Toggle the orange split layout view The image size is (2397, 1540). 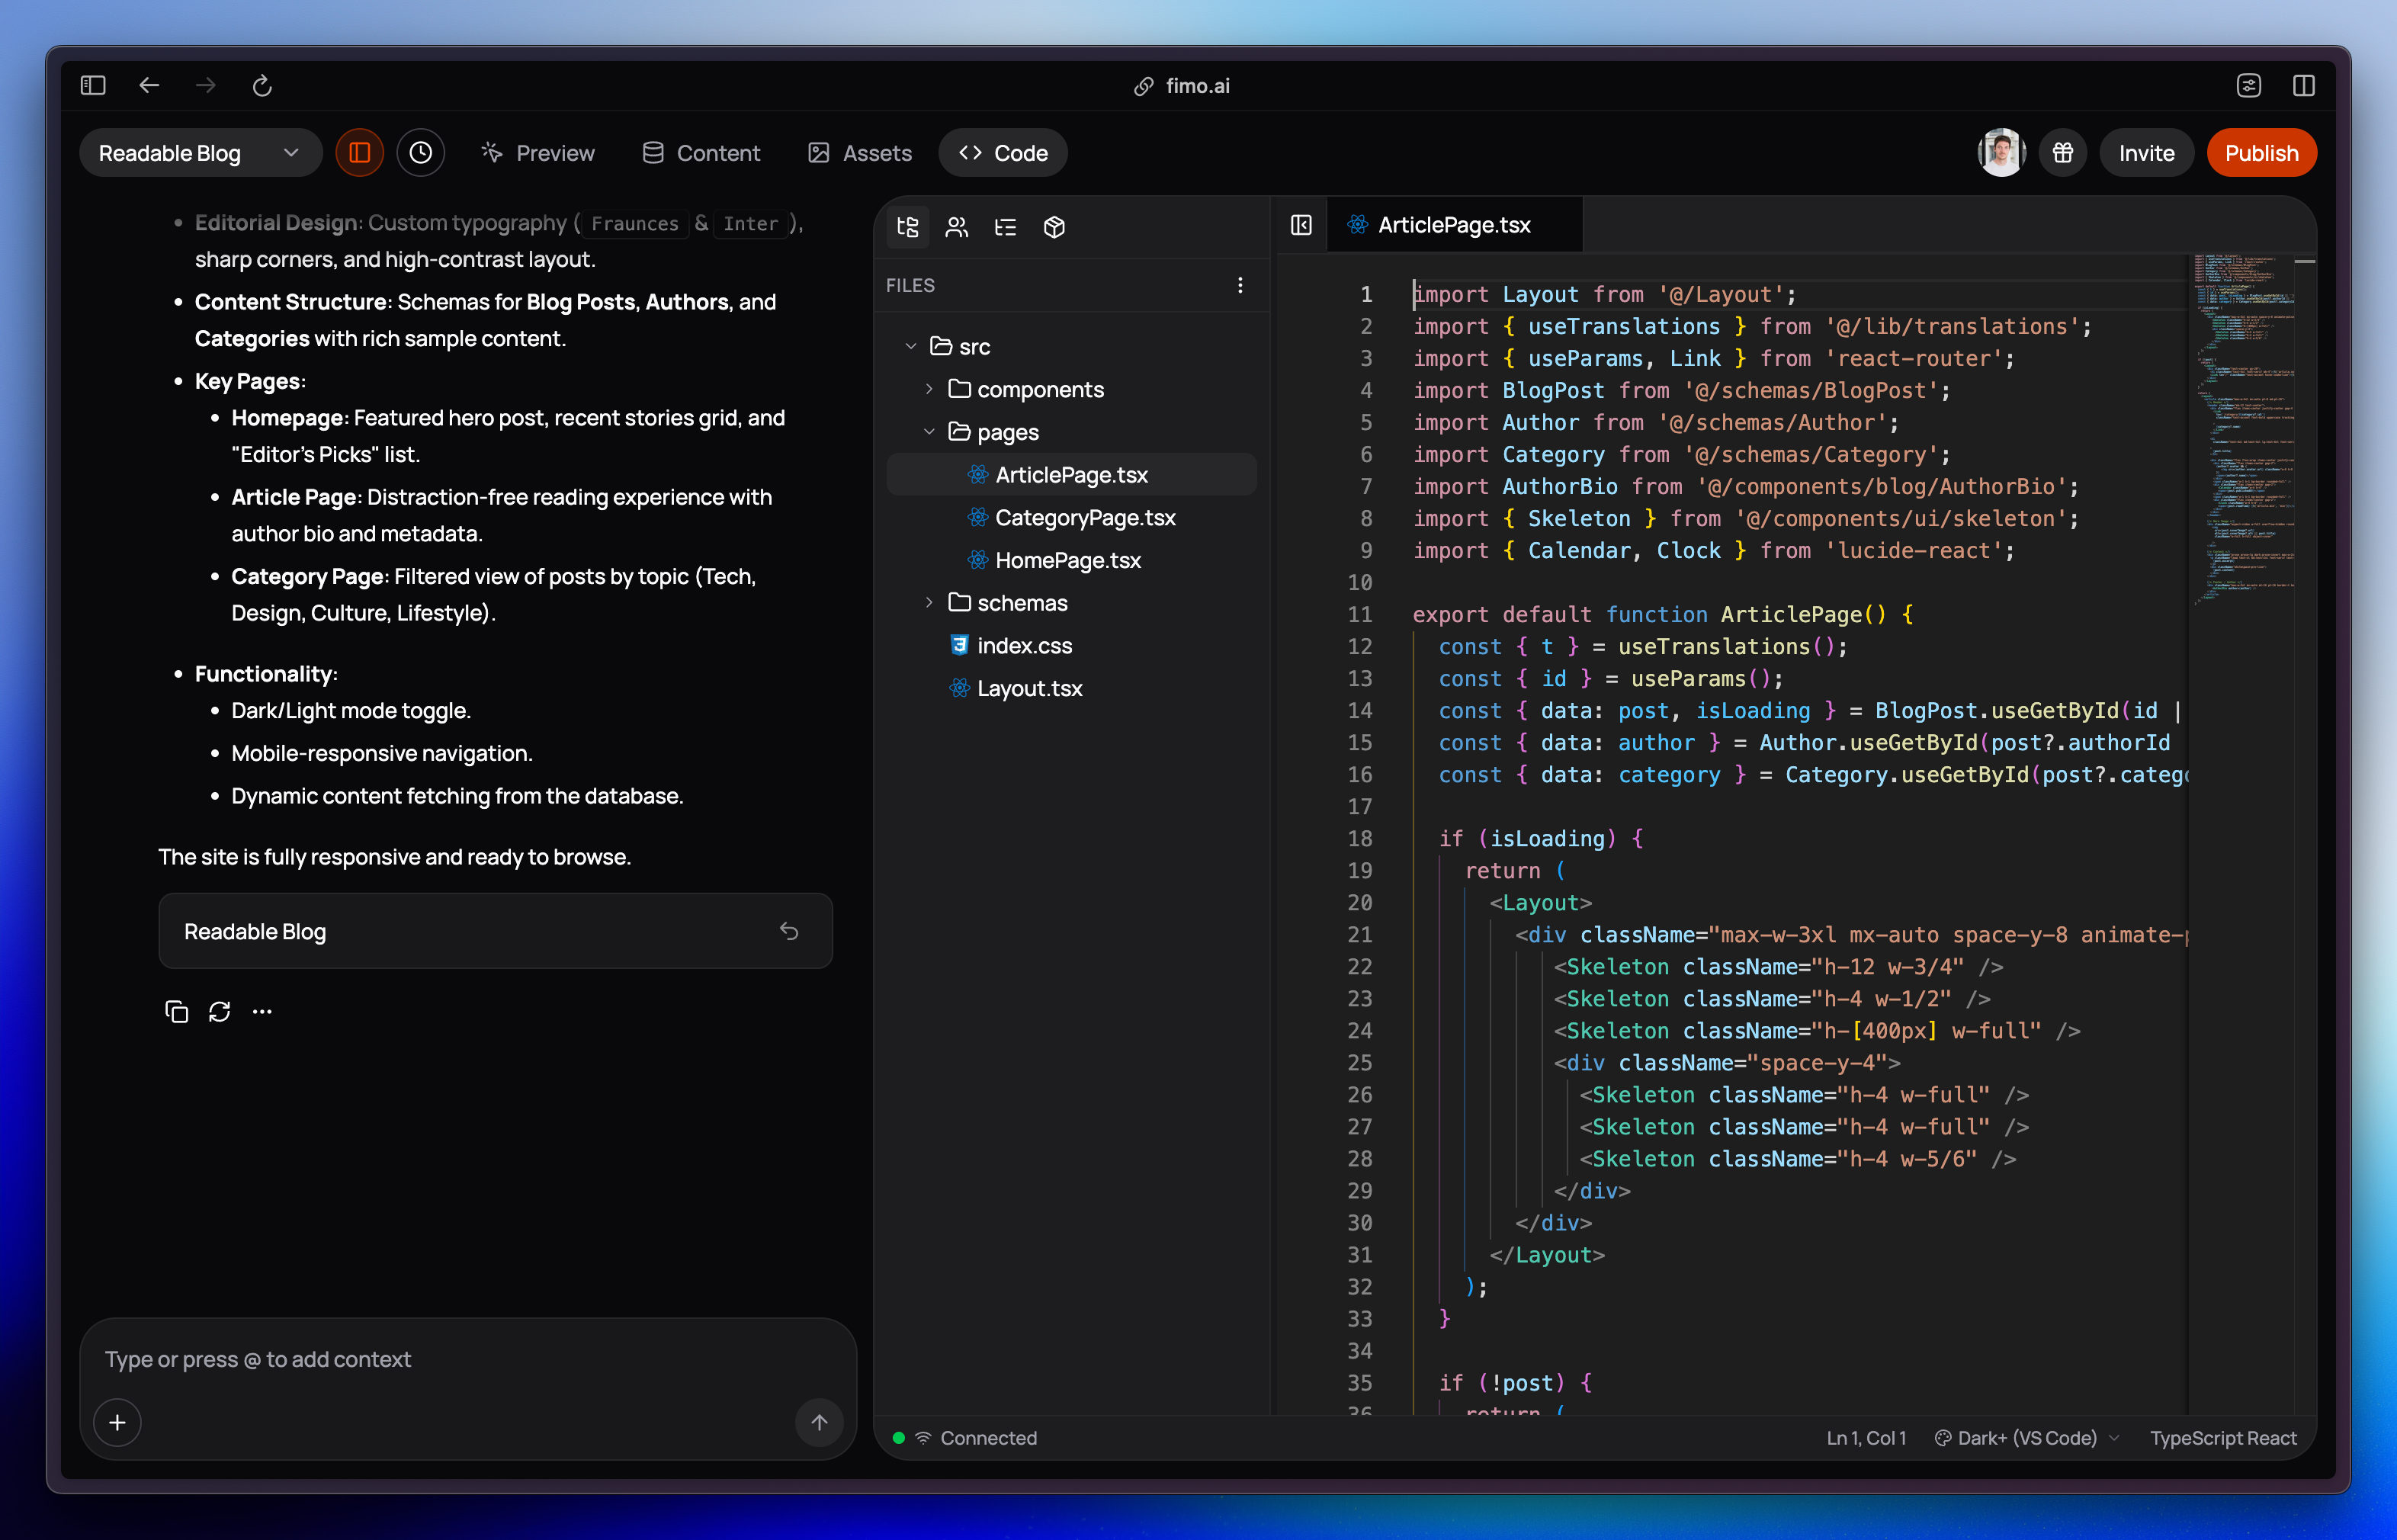[x=359, y=152]
